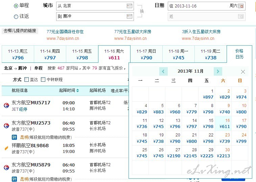Click the MU2573 airline logo icon
This screenshot has height=182, width=256.
point(6,126)
